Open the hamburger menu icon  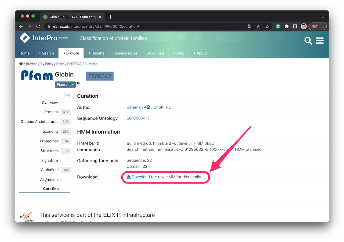(320, 41)
